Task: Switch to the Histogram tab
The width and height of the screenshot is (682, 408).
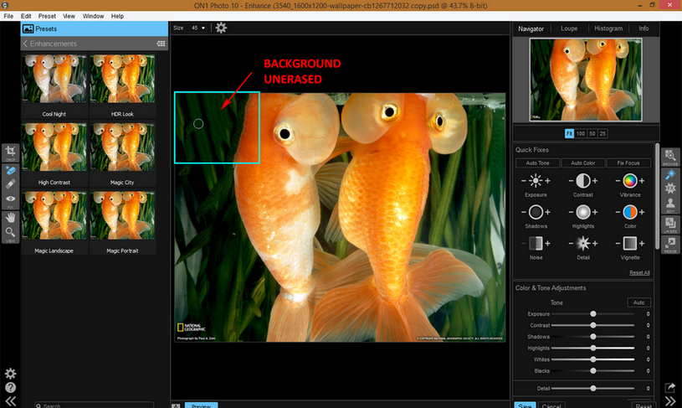Action: click(x=608, y=28)
